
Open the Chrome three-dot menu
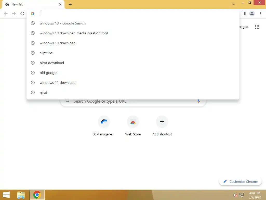pos(260,14)
